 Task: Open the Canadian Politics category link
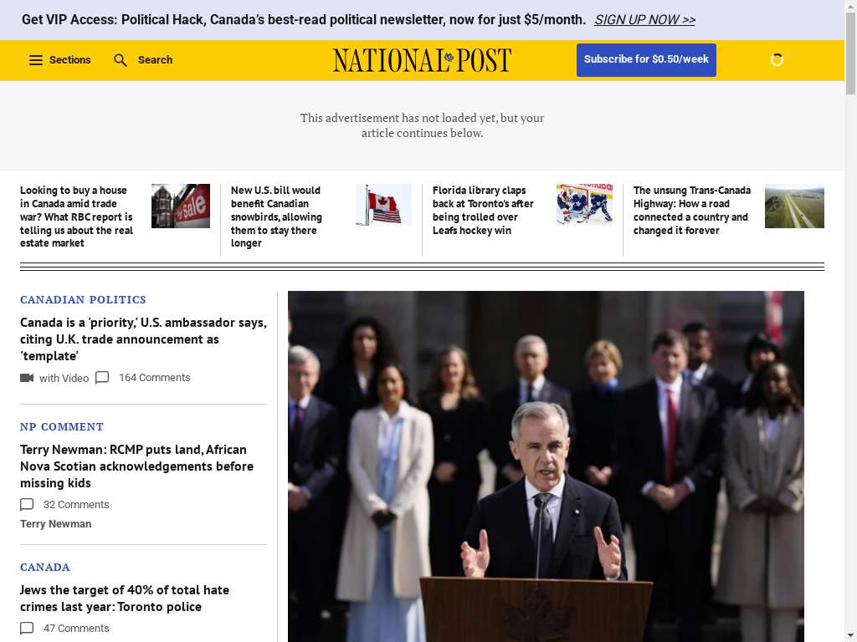tap(83, 299)
